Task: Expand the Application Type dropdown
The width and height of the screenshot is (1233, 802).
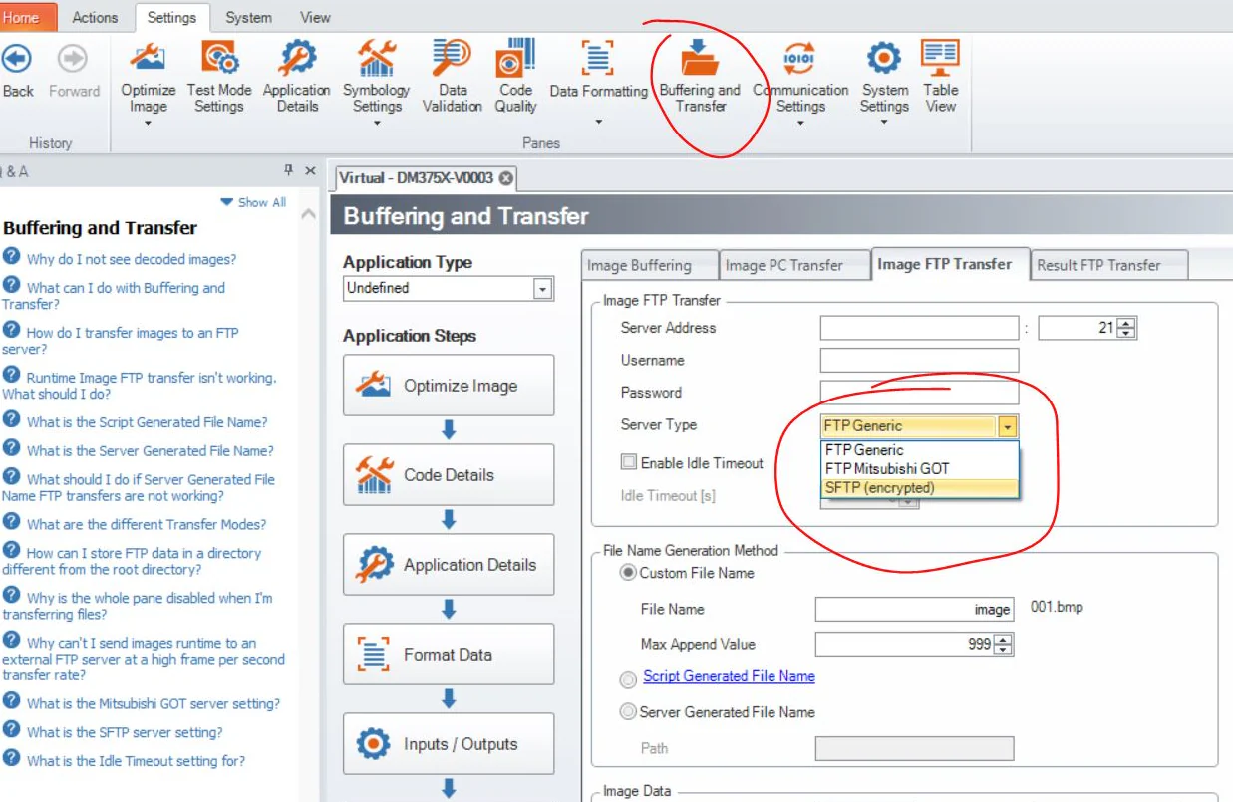Action: [x=542, y=289]
